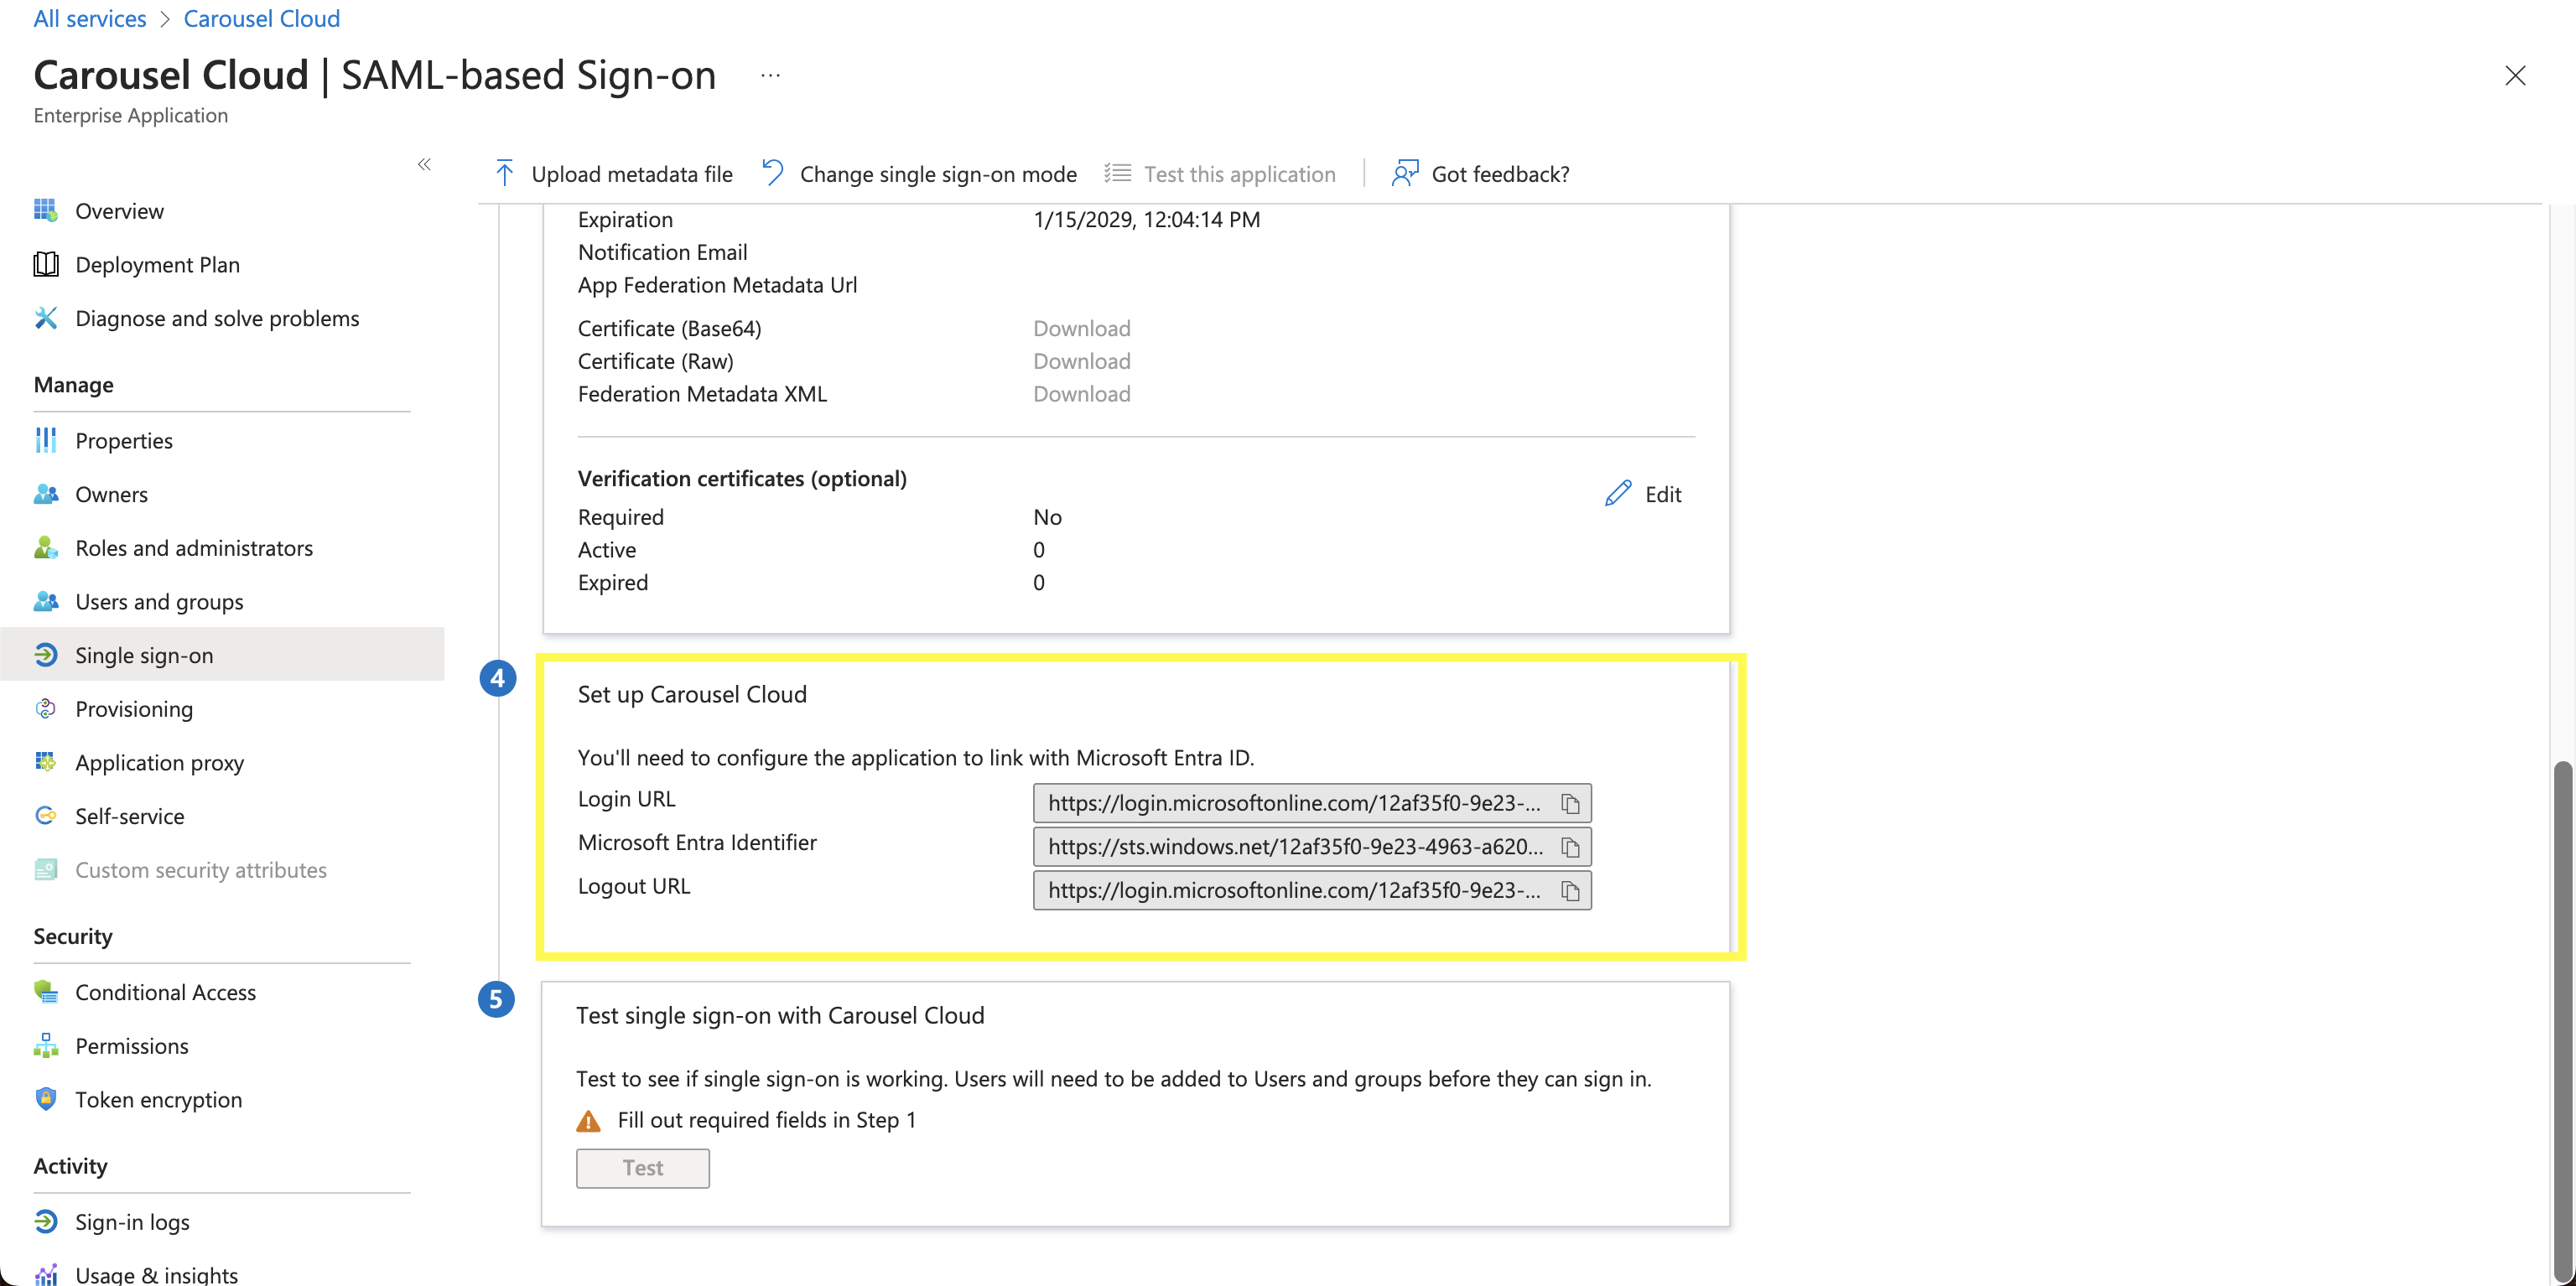Screen dimensions: 2576x1286
Task: Open the ellipsis menu next to the title
Action: point(770,75)
